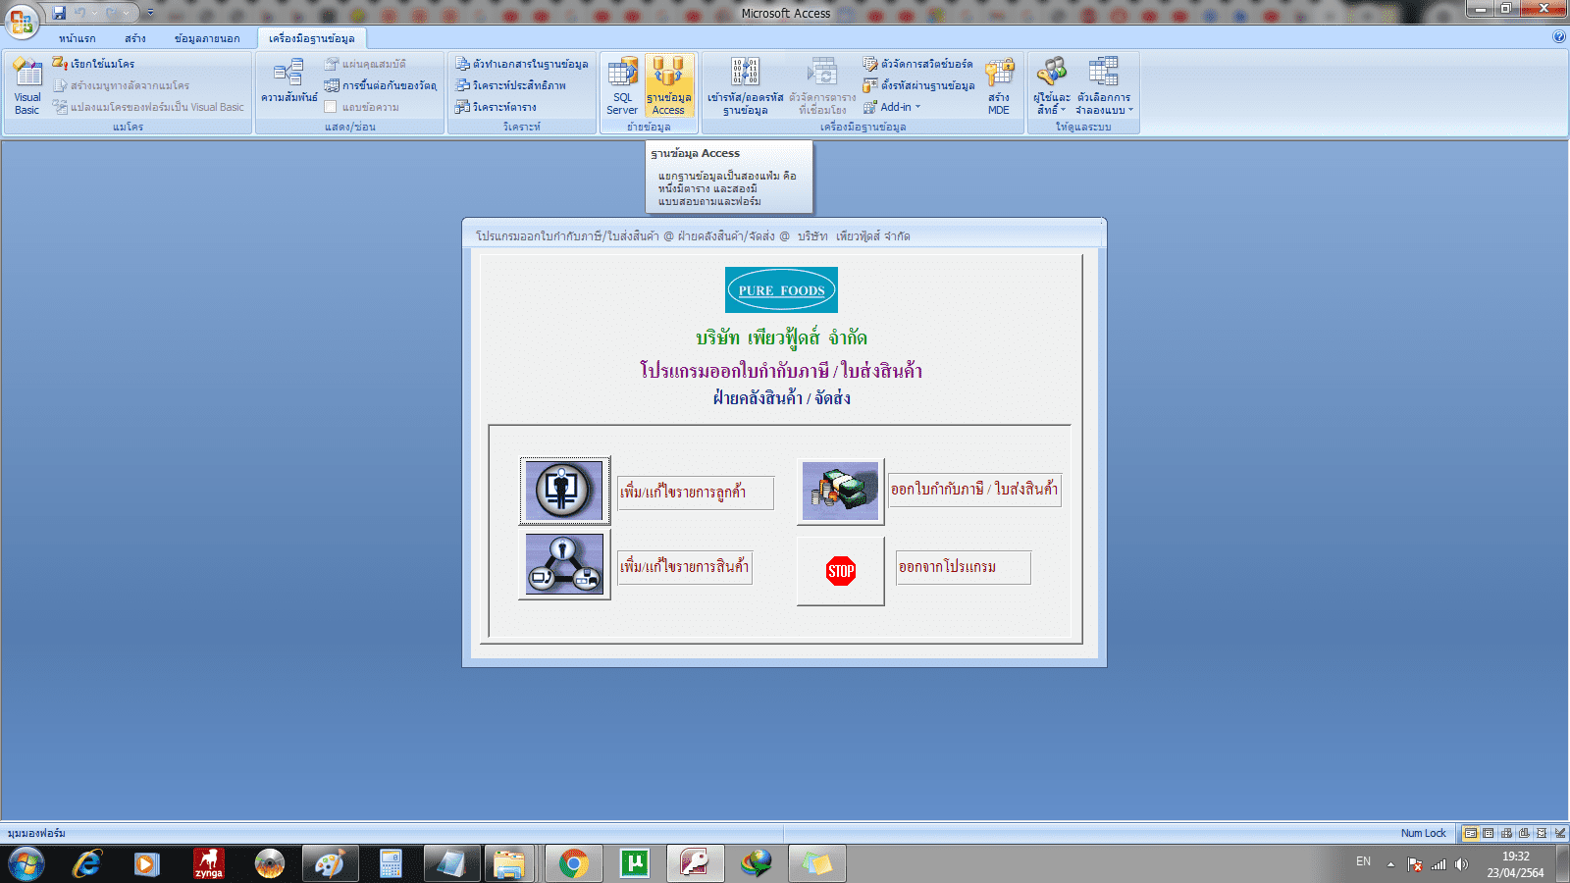The width and height of the screenshot is (1570, 883).
Task: Click the ฐานข้อมูล Access split database icon
Action: 668,85
